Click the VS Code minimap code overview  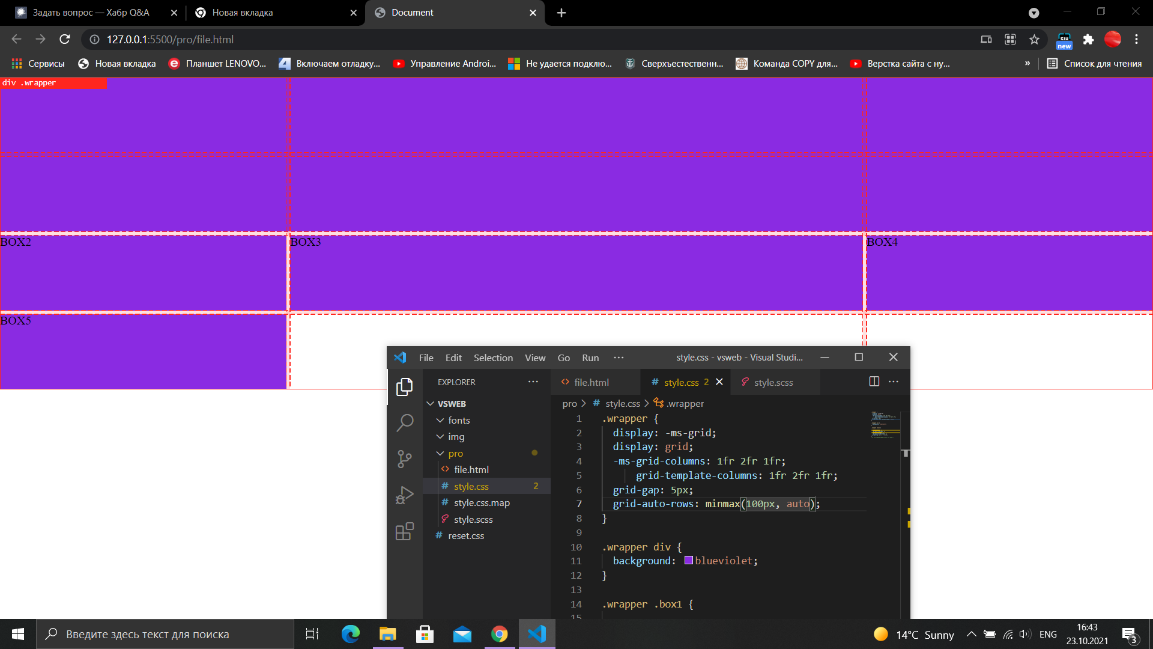point(885,425)
